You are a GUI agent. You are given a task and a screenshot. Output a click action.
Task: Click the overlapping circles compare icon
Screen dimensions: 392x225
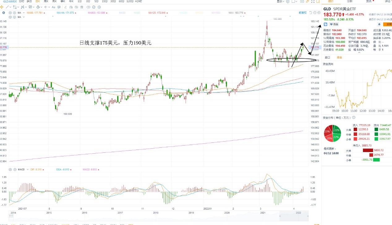pos(88,7)
